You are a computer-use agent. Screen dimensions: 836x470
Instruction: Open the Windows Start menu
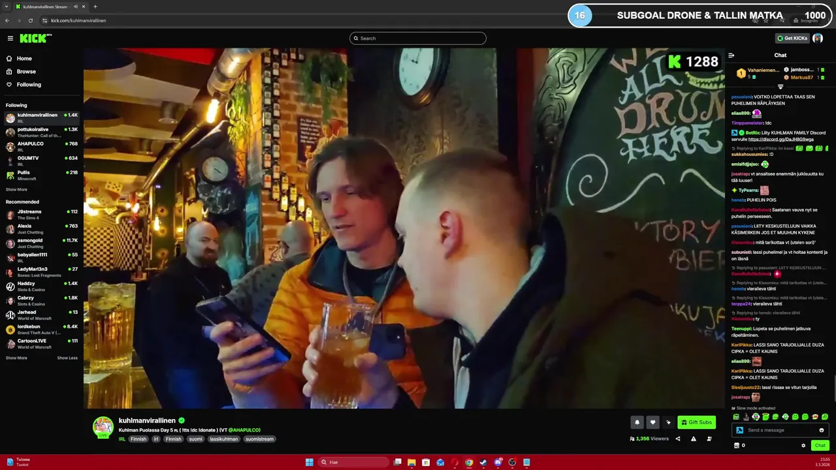click(310, 462)
